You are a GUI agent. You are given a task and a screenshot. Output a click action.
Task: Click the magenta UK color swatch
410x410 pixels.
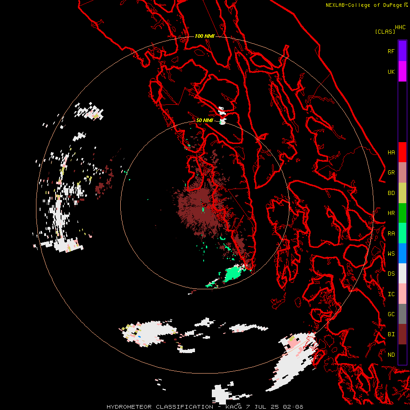402,72
